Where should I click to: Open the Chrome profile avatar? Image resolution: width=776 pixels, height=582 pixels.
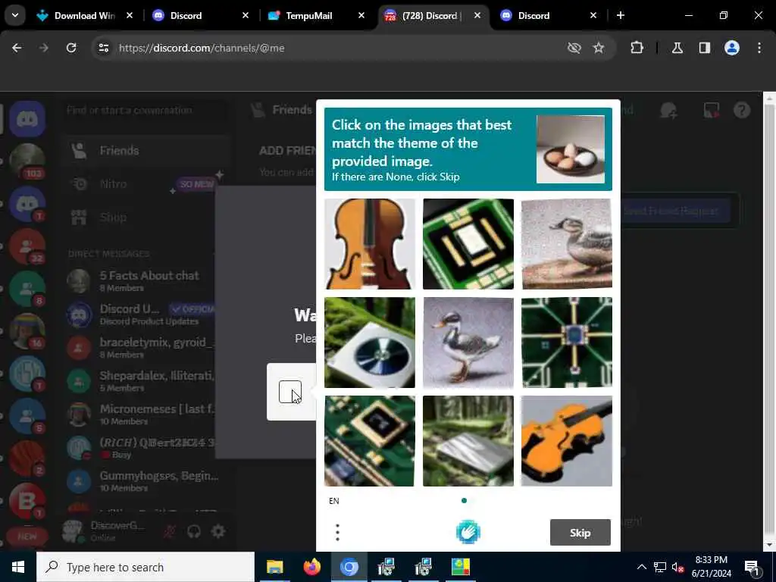pyautogui.click(x=732, y=48)
